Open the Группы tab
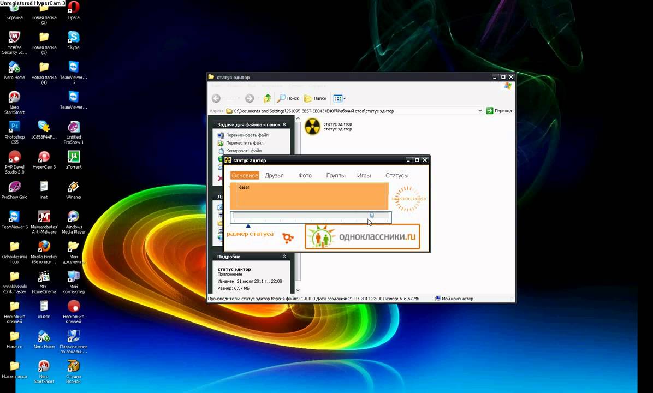 point(336,176)
